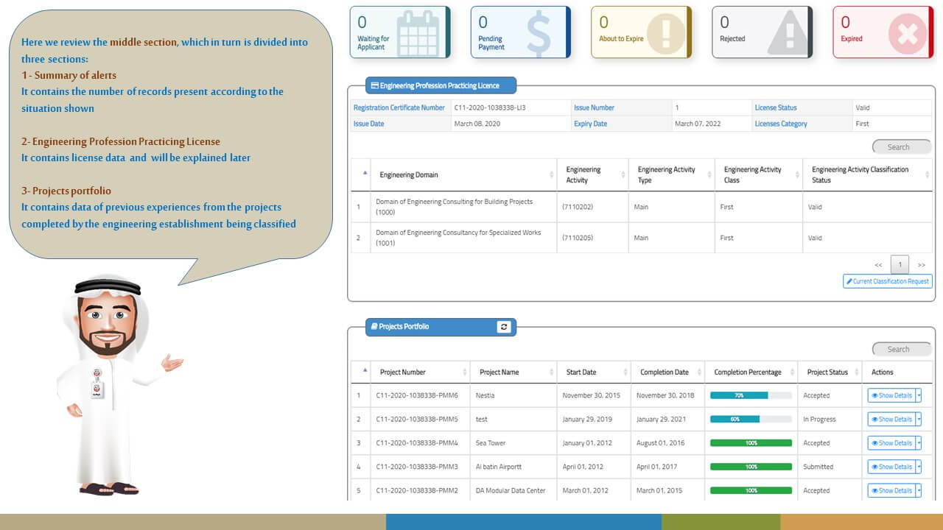Click the Projects Portfolio search field

point(902,350)
